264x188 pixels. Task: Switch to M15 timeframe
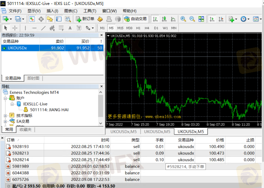(x=120, y=28)
